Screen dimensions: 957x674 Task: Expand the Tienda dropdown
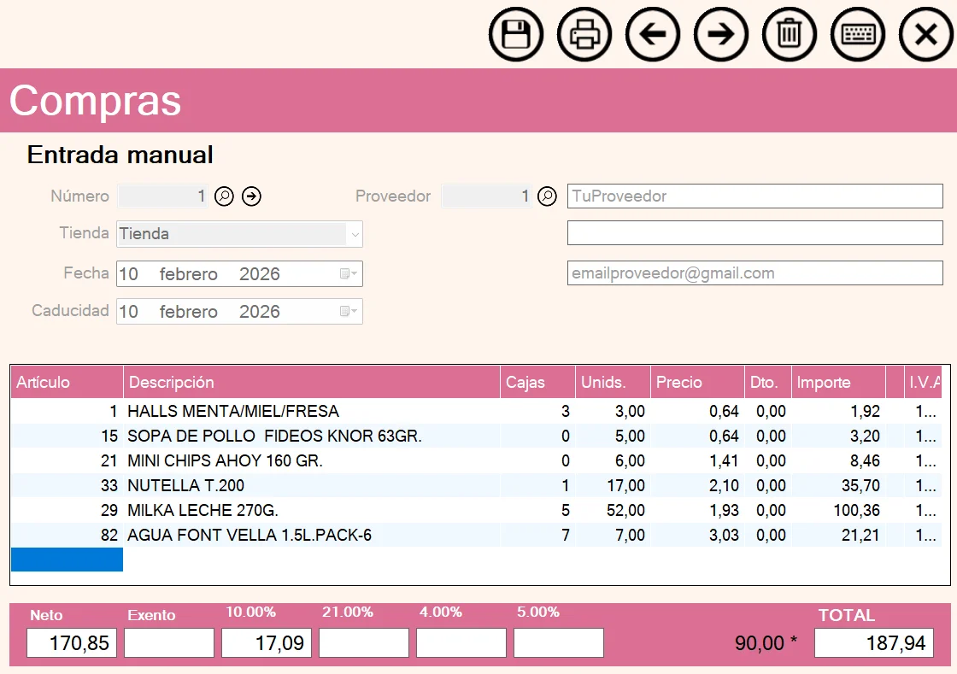pos(354,234)
